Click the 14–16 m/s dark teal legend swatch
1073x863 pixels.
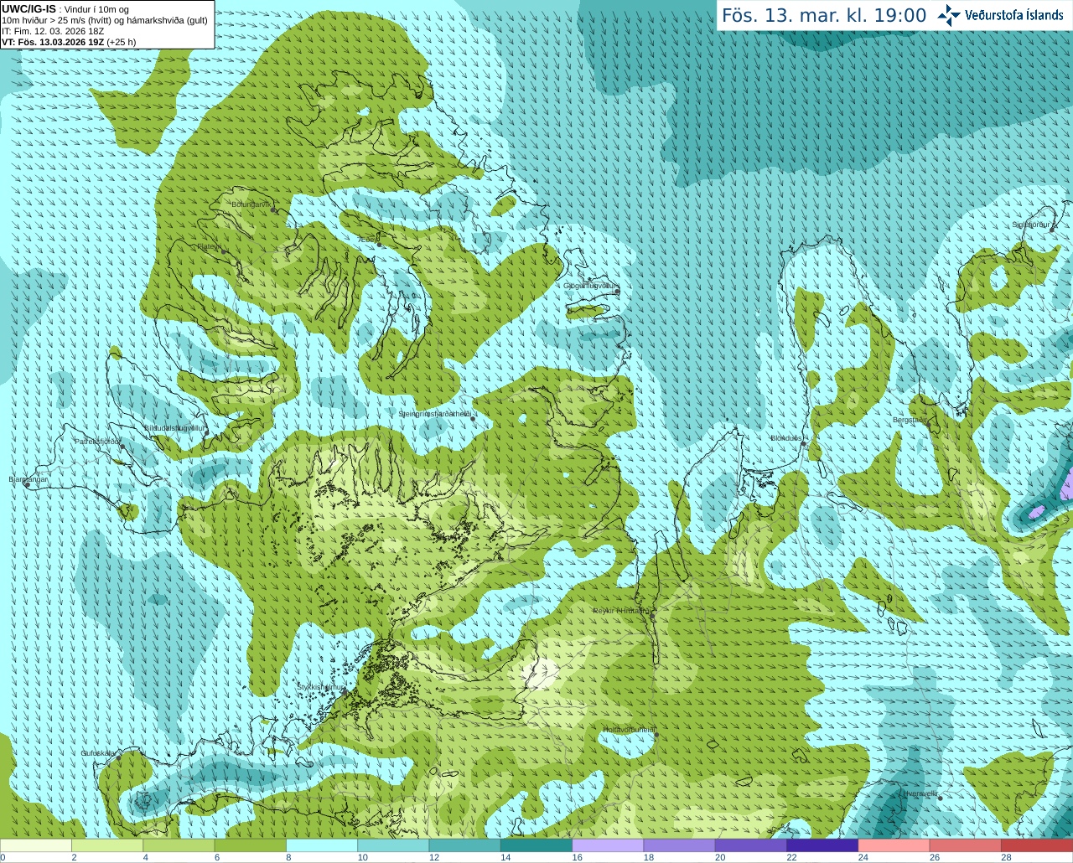click(536, 845)
